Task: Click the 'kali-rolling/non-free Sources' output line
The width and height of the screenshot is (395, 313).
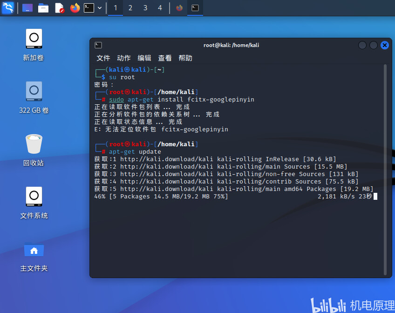Action: click(x=226, y=174)
